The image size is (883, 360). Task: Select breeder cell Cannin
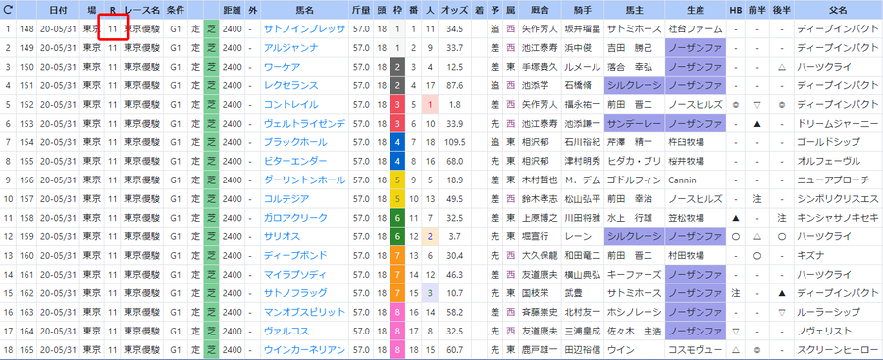(x=682, y=180)
